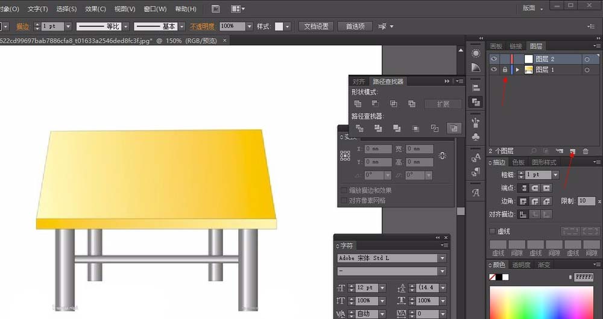Click the Outline pathfinder icon
The height and width of the screenshot is (319, 603).
point(435,128)
